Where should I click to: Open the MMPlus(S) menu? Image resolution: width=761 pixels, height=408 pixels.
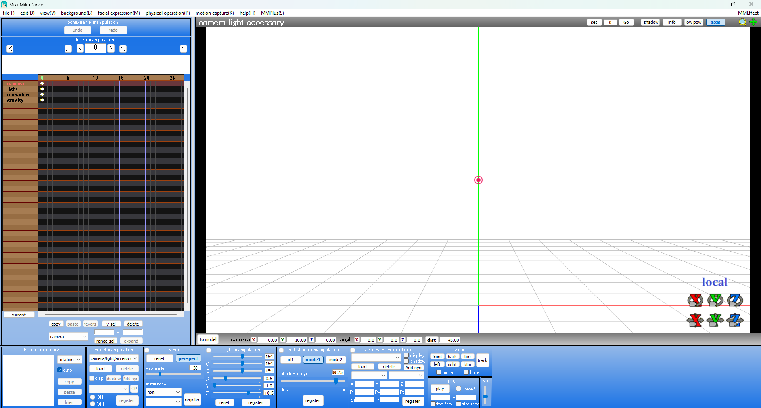pyautogui.click(x=272, y=13)
